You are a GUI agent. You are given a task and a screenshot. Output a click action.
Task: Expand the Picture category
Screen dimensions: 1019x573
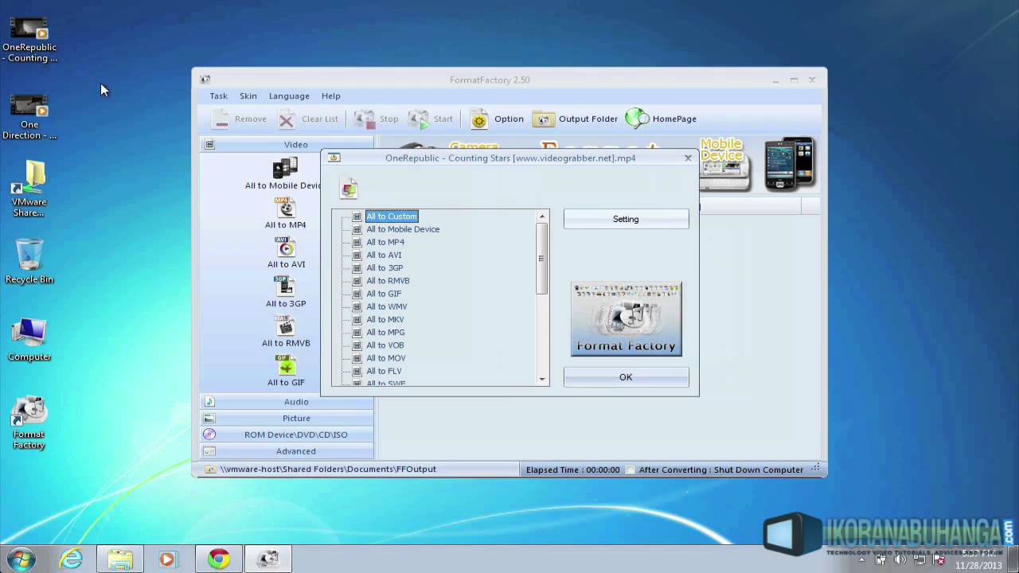click(x=287, y=419)
